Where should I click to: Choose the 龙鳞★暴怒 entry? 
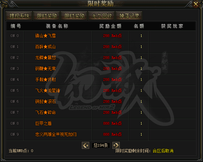(x=45, y=58)
